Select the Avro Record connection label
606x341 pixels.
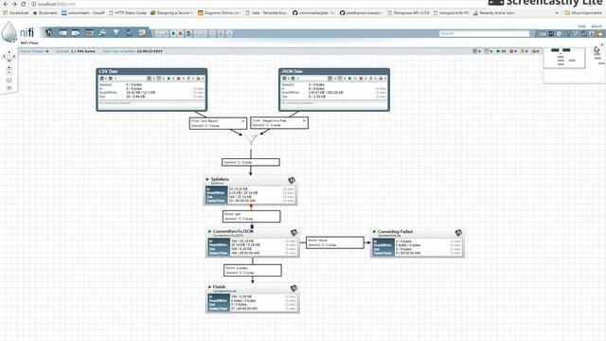218,123
